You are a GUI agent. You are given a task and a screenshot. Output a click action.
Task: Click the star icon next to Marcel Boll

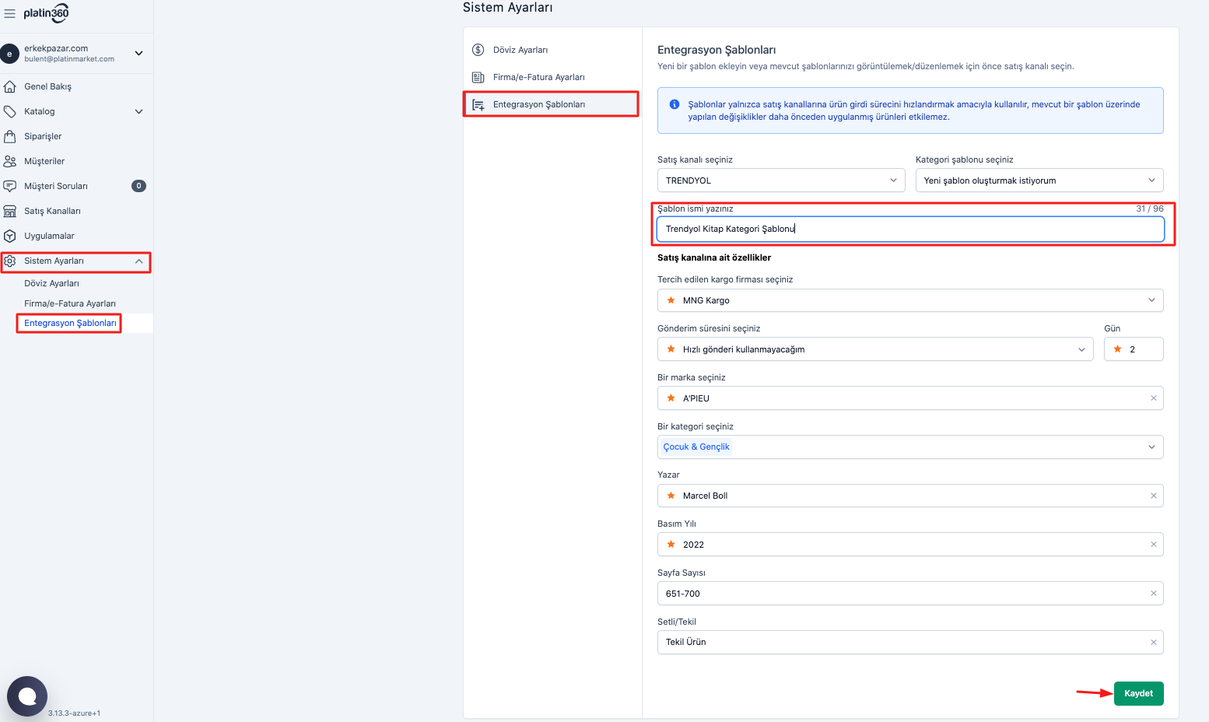[x=671, y=496]
